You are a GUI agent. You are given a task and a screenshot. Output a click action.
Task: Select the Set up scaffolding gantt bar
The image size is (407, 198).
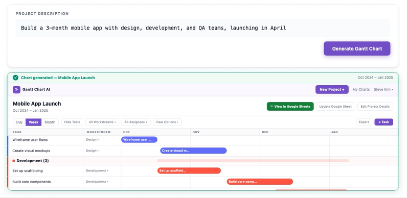coord(189,170)
